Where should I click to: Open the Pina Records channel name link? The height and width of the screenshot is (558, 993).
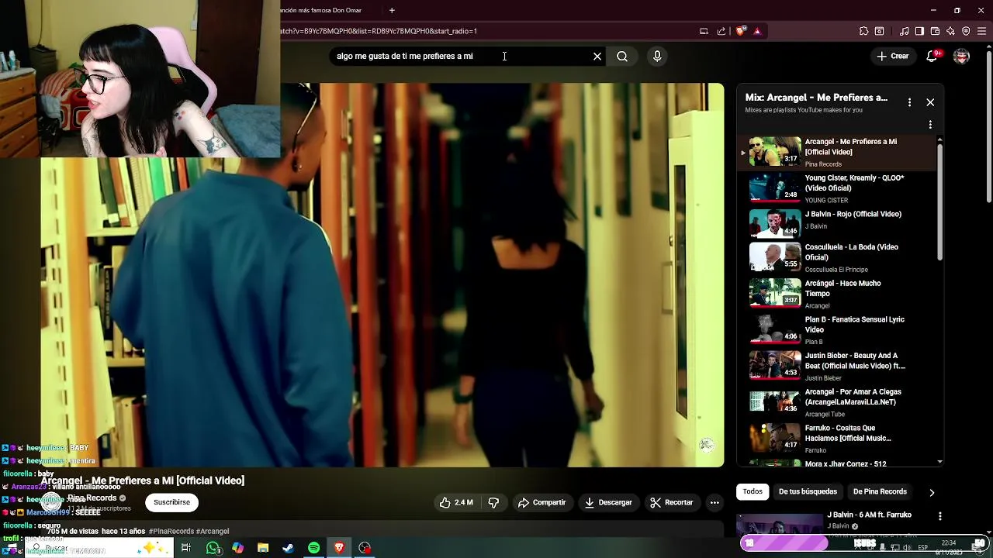click(92, 498)
